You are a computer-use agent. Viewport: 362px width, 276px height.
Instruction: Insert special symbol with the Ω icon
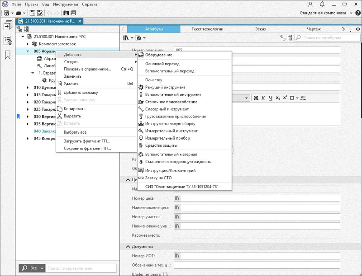pos(292,98)
